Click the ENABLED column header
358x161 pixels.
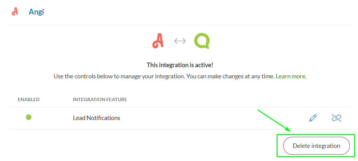(x=29, y=99)
